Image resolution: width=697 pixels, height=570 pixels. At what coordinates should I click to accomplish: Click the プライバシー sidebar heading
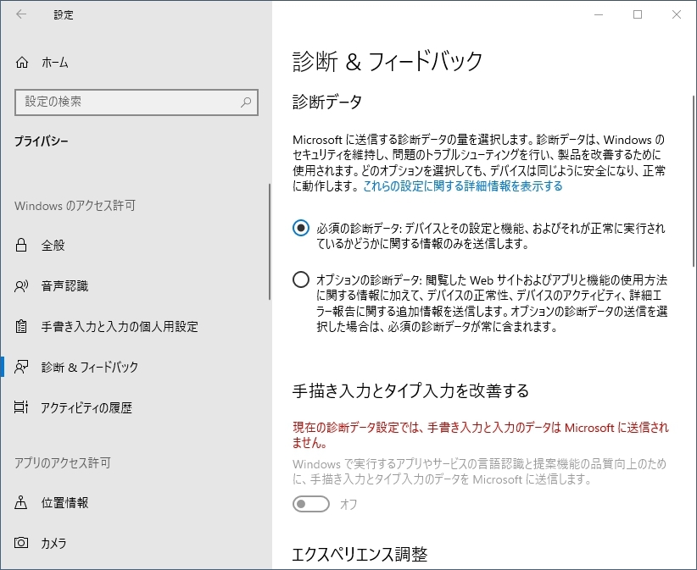point(42,141)
